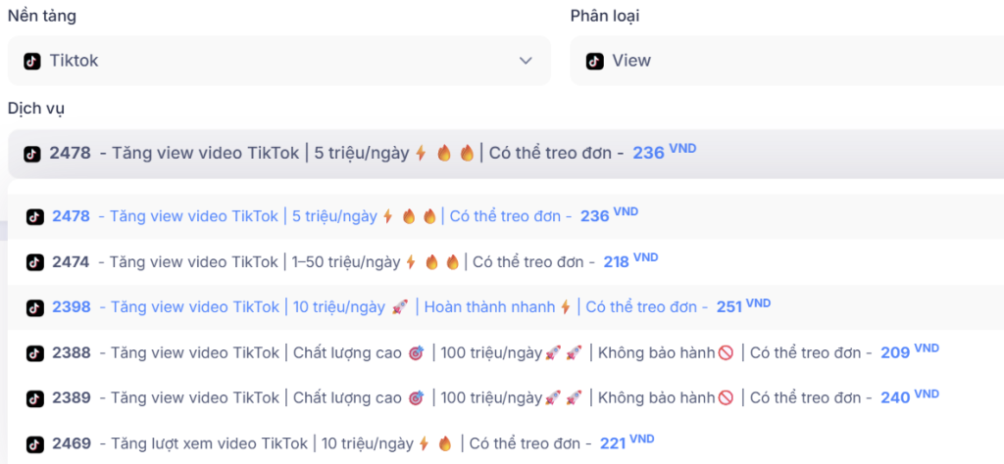
Task: Select service 2398 Hoàn thành nhanh
Action: [x=392, y=307]
